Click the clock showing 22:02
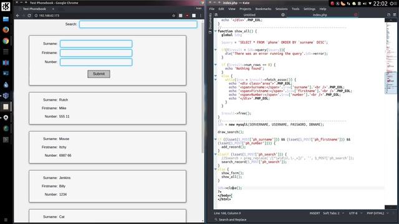This screenshot has height=224, width=399. pos(380,4)
